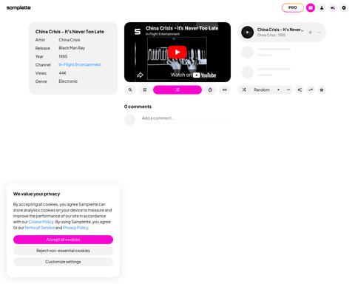Focus the Add a comment field

[x=184, y=118]
